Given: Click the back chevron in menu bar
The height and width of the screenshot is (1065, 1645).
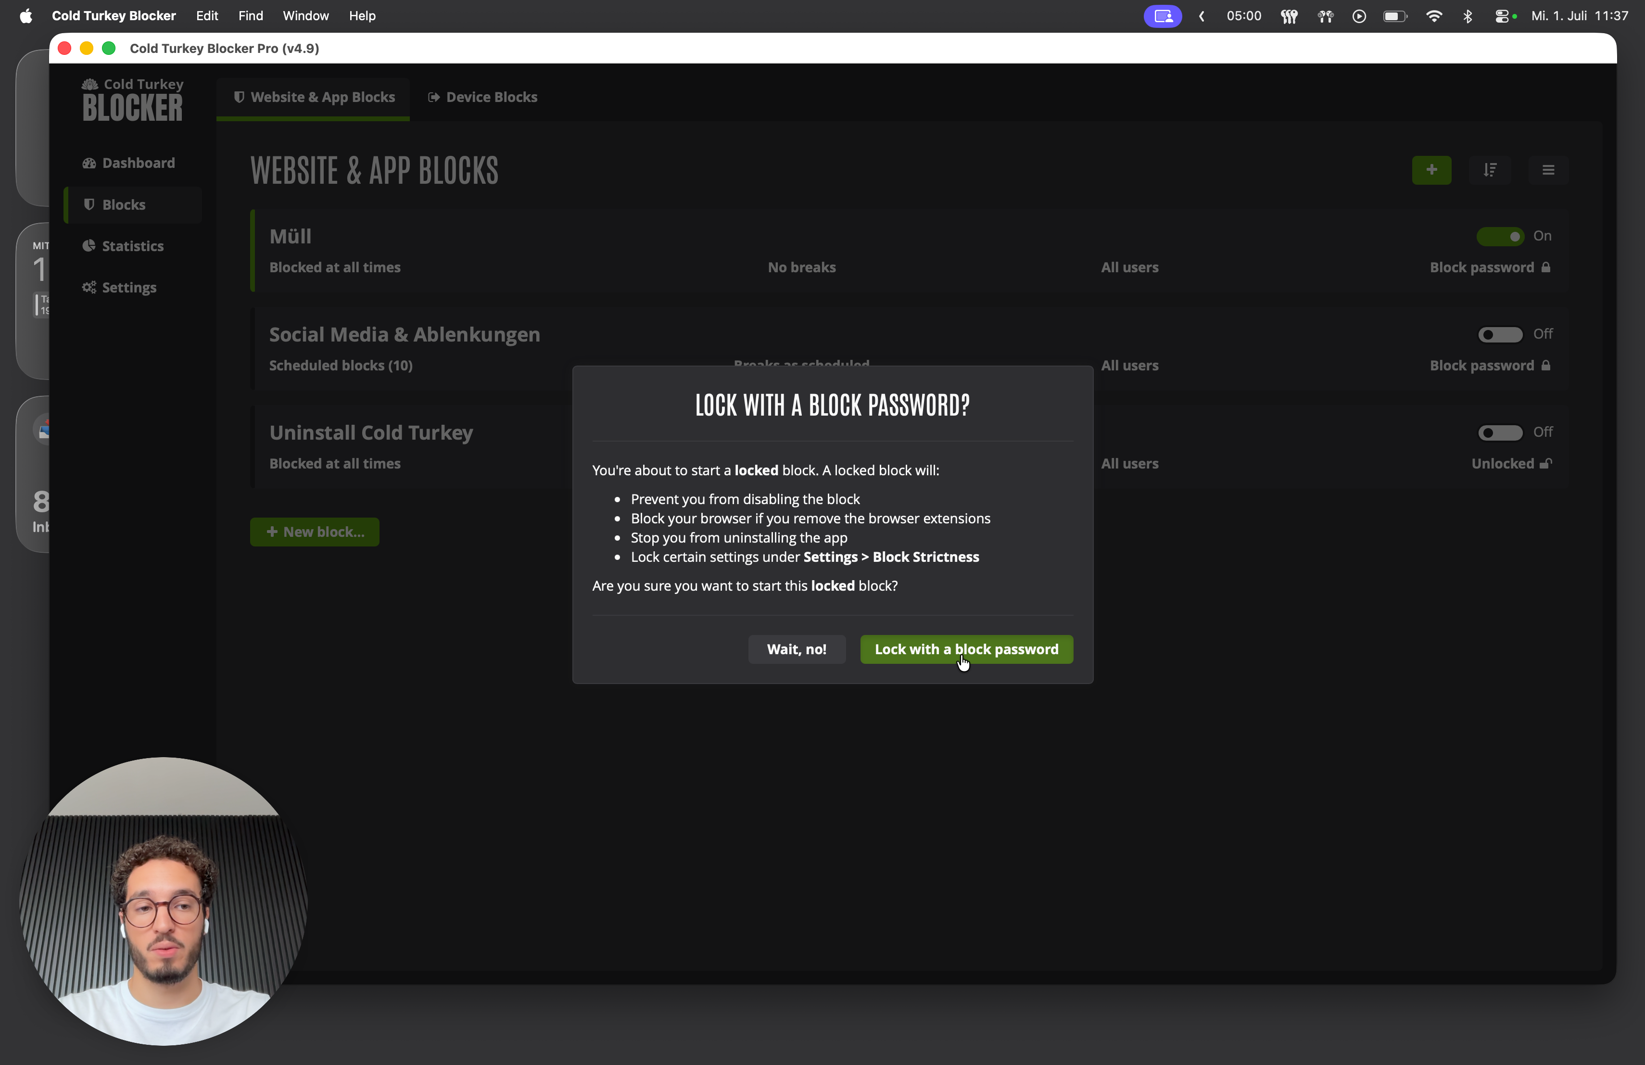Looking at the screenshot, I should pyautogui.click(x=1202, y=16).
